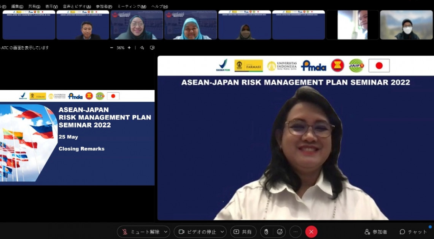Open the 音声とビデオ(A) menu
The image size is (434, 239).
click(77, 6)
